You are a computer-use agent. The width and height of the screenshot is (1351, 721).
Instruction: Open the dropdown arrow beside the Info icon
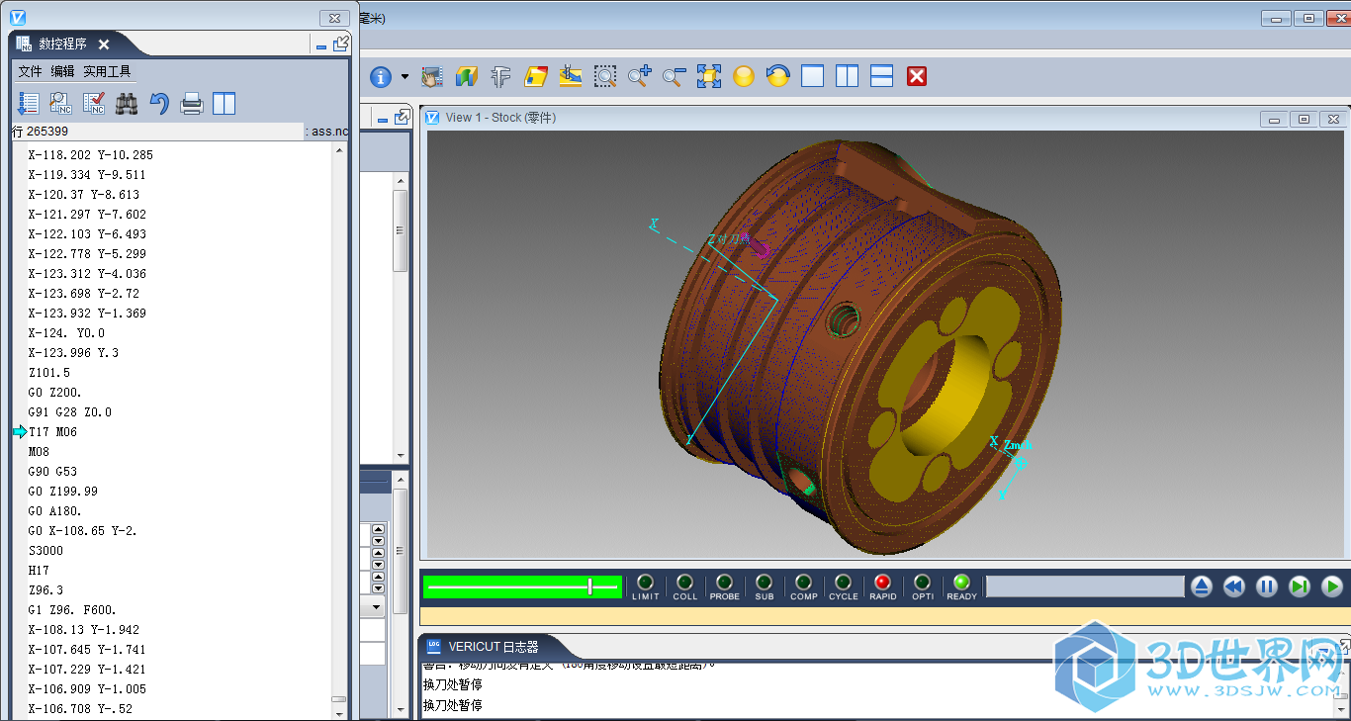click(x=405, y=77)
